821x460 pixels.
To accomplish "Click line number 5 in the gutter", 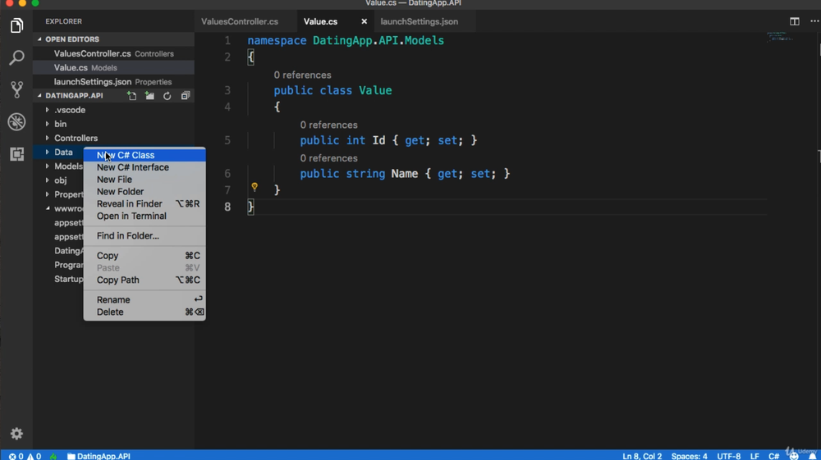I will pyautogui.click(x=227, y=140).
